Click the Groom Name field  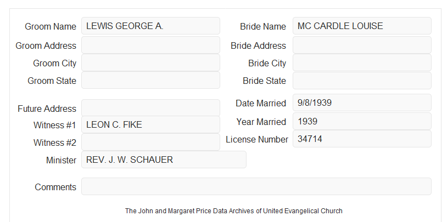(x=150, y=26)
